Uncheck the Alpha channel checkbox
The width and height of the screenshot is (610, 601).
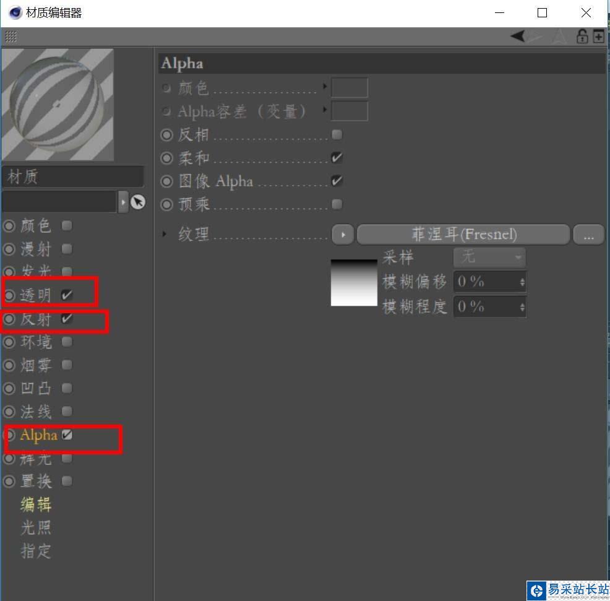pos(67,435)
